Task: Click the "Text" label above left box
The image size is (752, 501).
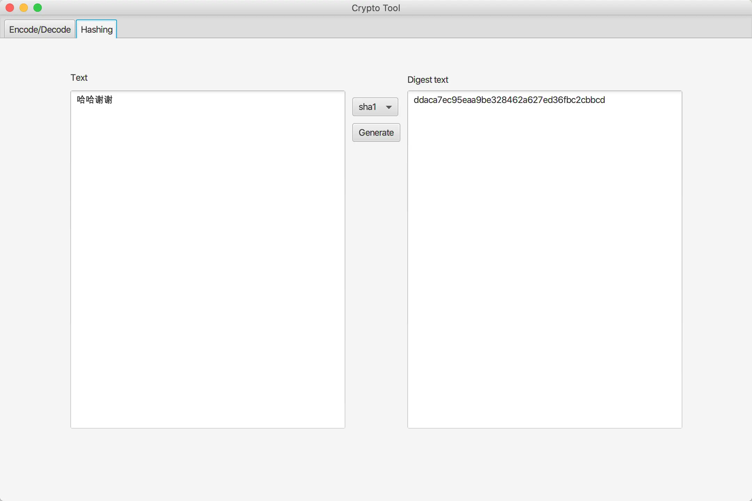Action: click(x=79, y=78)
